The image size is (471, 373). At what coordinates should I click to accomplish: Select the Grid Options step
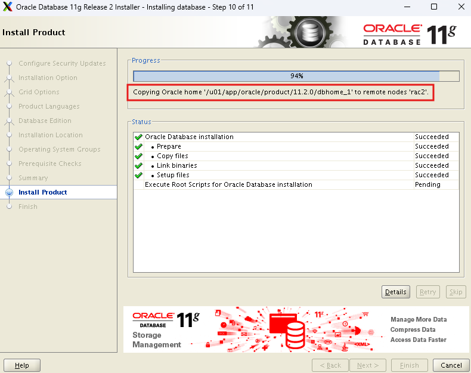(39, 92)
